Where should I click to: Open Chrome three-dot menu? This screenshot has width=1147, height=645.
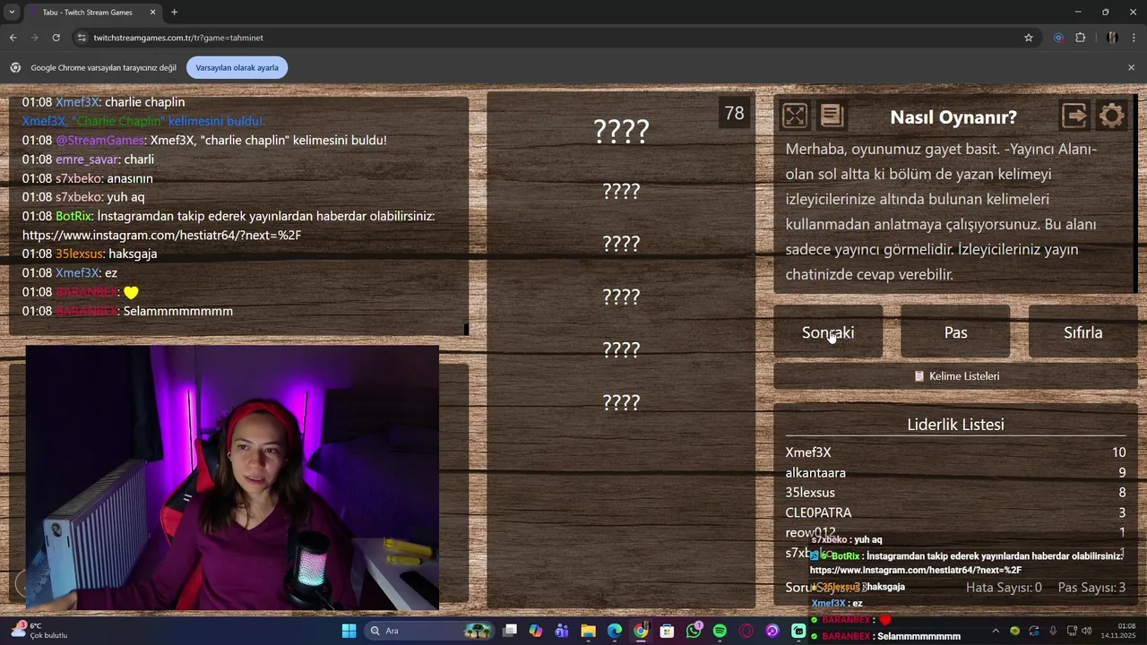(1134, 38)
